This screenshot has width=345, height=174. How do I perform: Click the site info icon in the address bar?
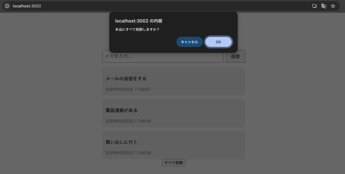click(7, 6)
